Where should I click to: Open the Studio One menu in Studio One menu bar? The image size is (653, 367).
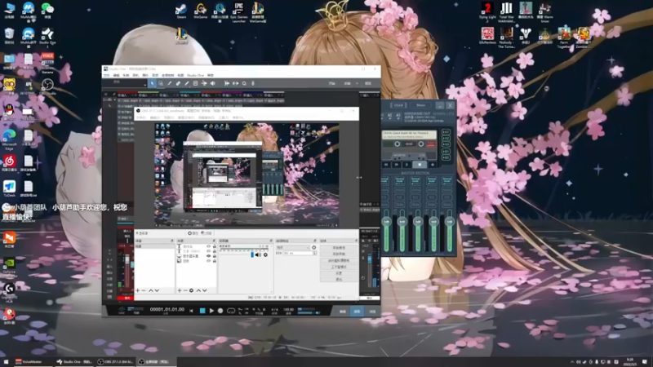195,75
